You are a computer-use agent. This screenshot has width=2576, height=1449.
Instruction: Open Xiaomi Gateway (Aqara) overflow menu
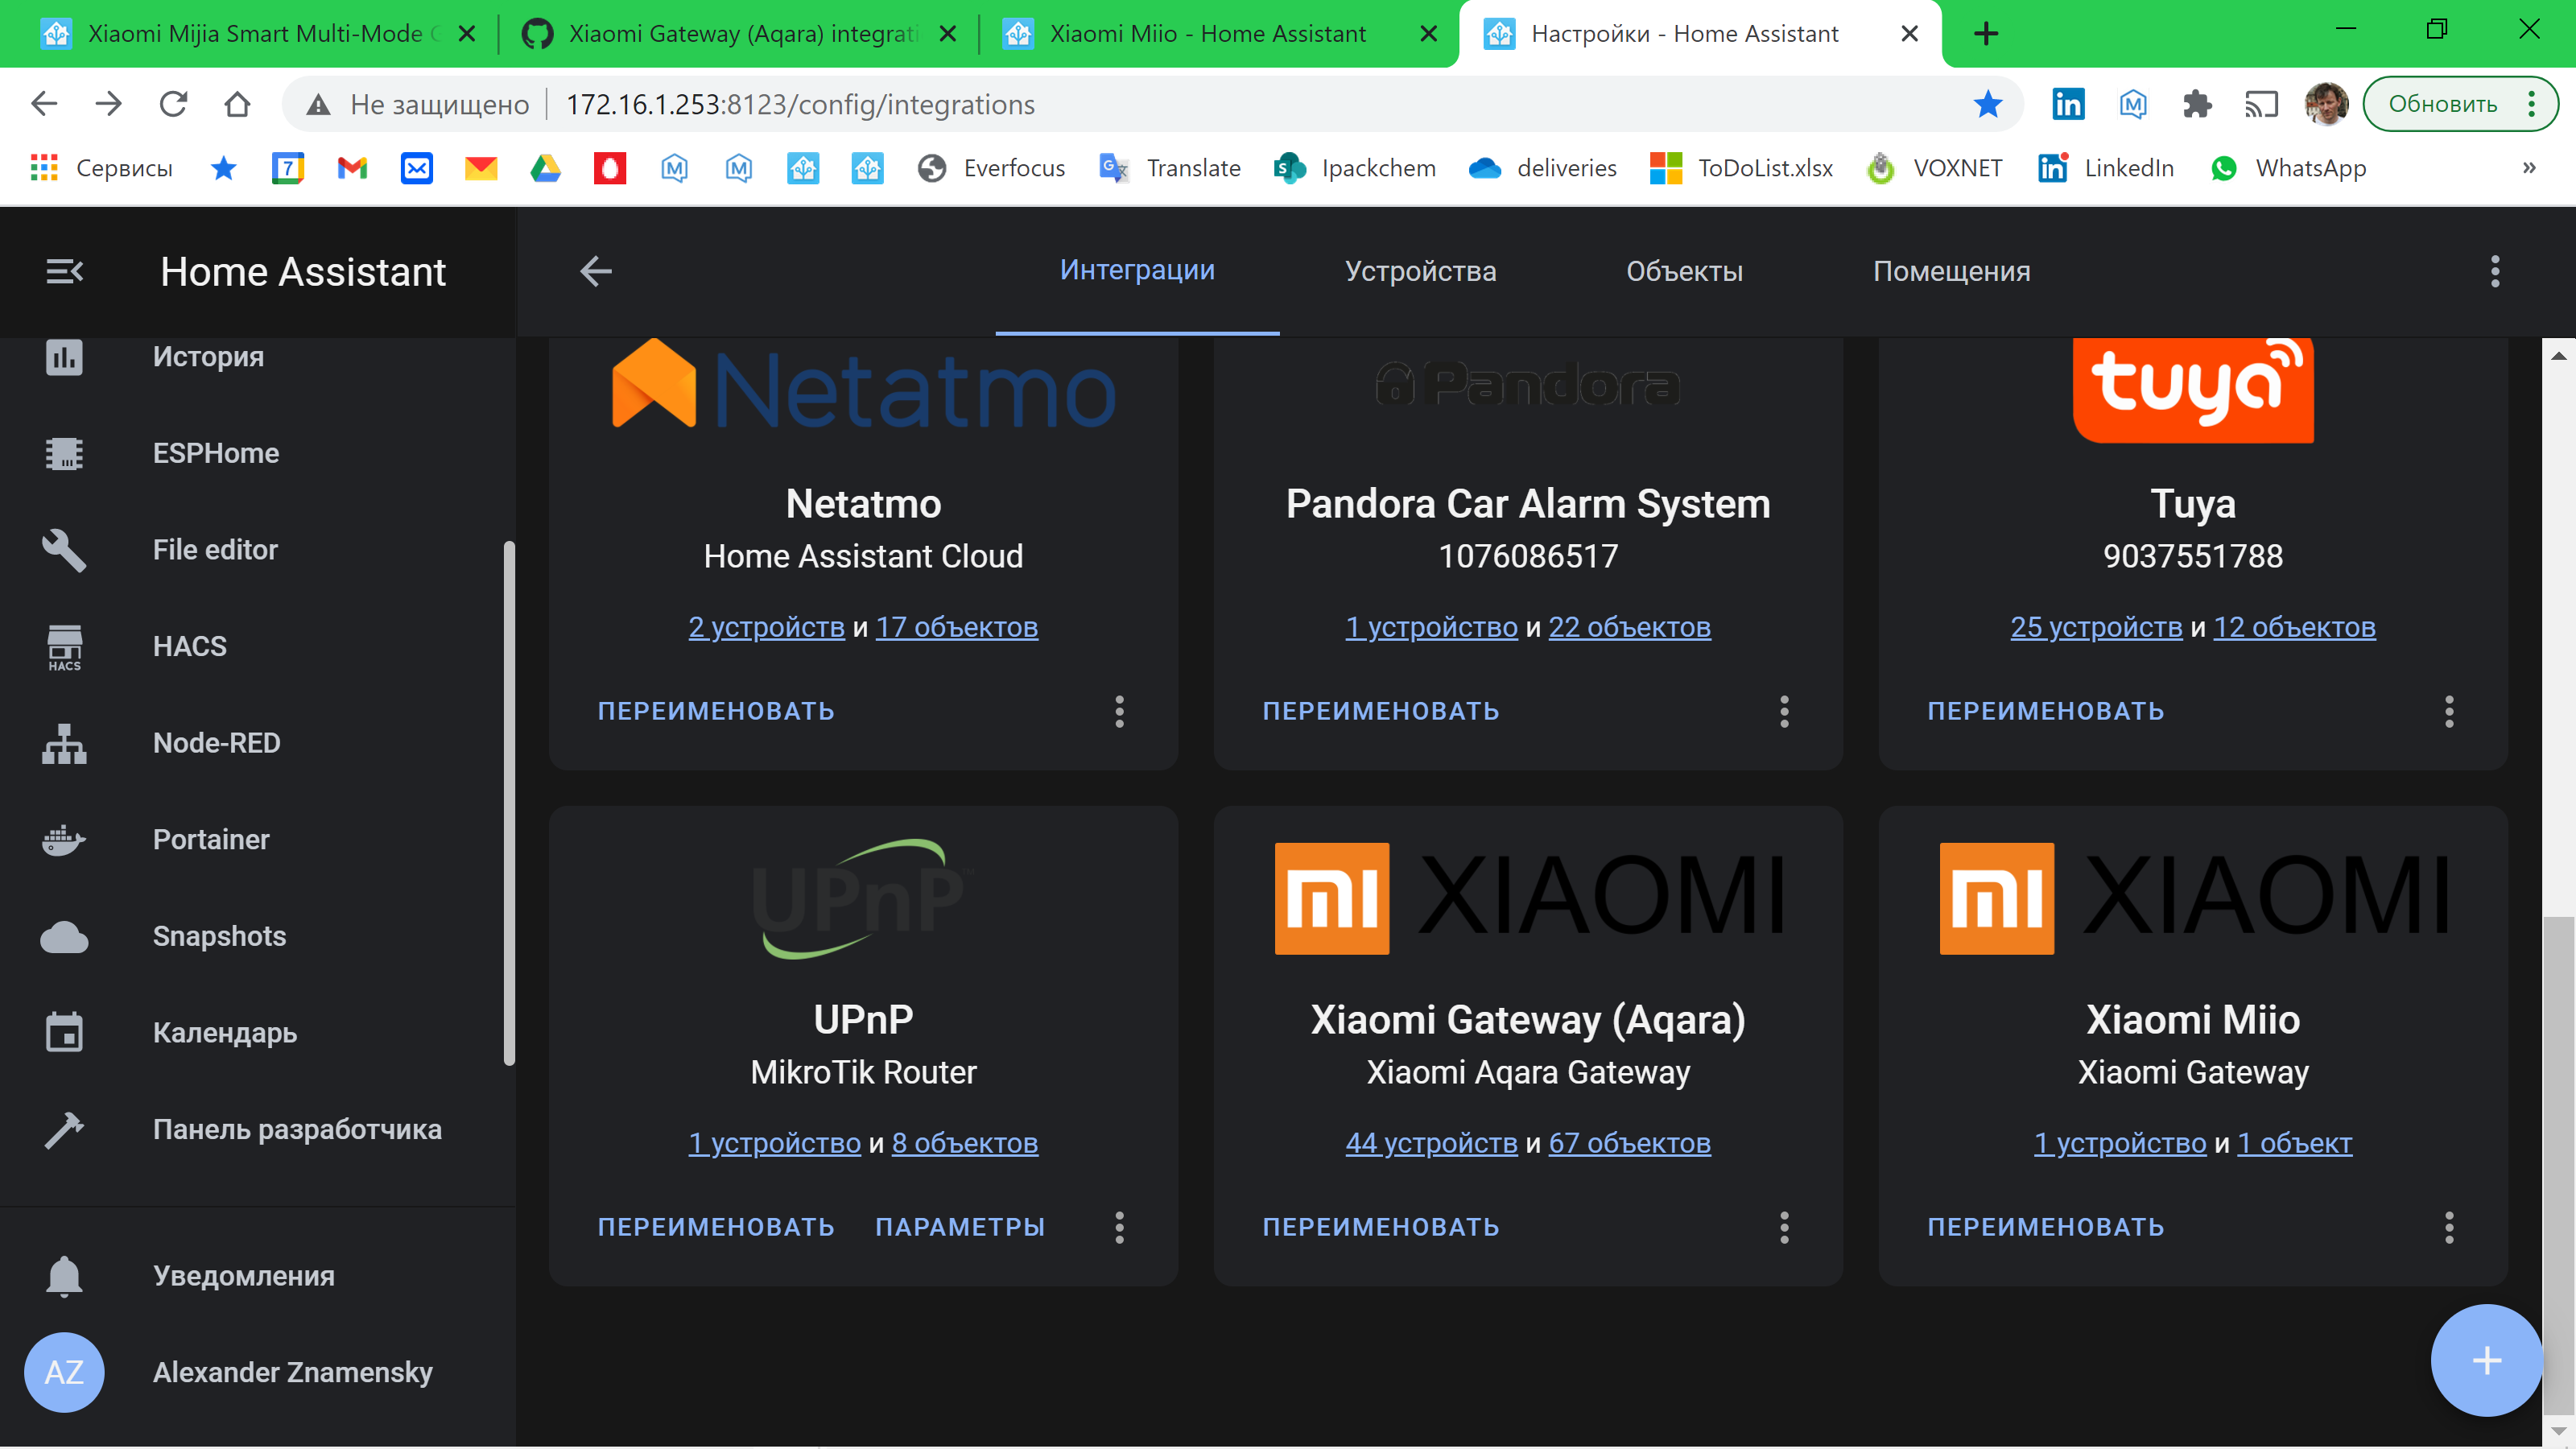tap(1783, 1227)
